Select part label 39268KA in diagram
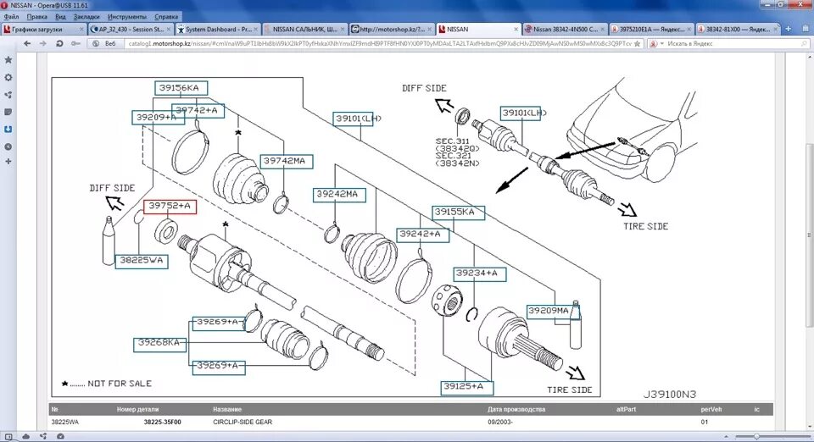This screenshot has height=442, width=814. (160, 343)
